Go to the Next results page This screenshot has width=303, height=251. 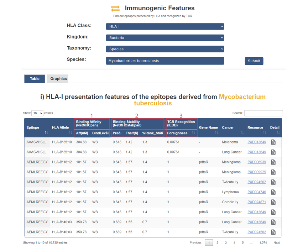276,242
